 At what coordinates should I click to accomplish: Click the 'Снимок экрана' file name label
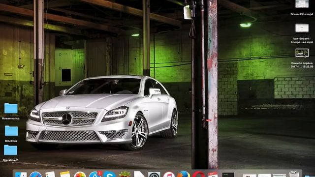pos(302,65)
